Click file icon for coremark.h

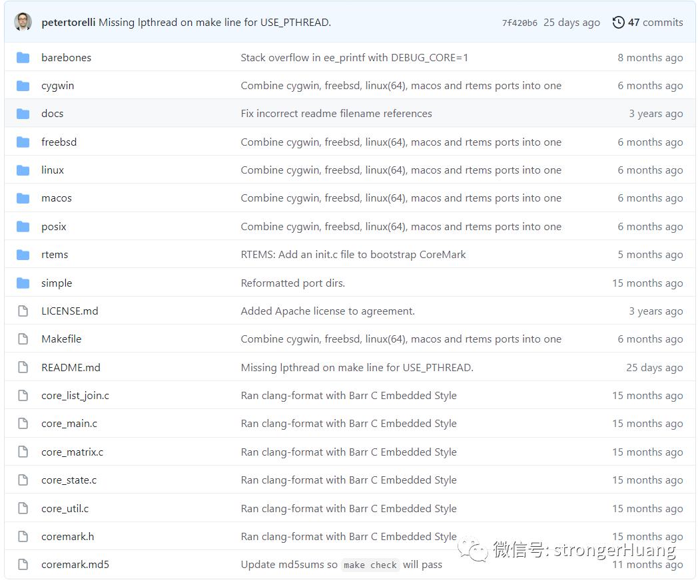[x=23, y=536]
